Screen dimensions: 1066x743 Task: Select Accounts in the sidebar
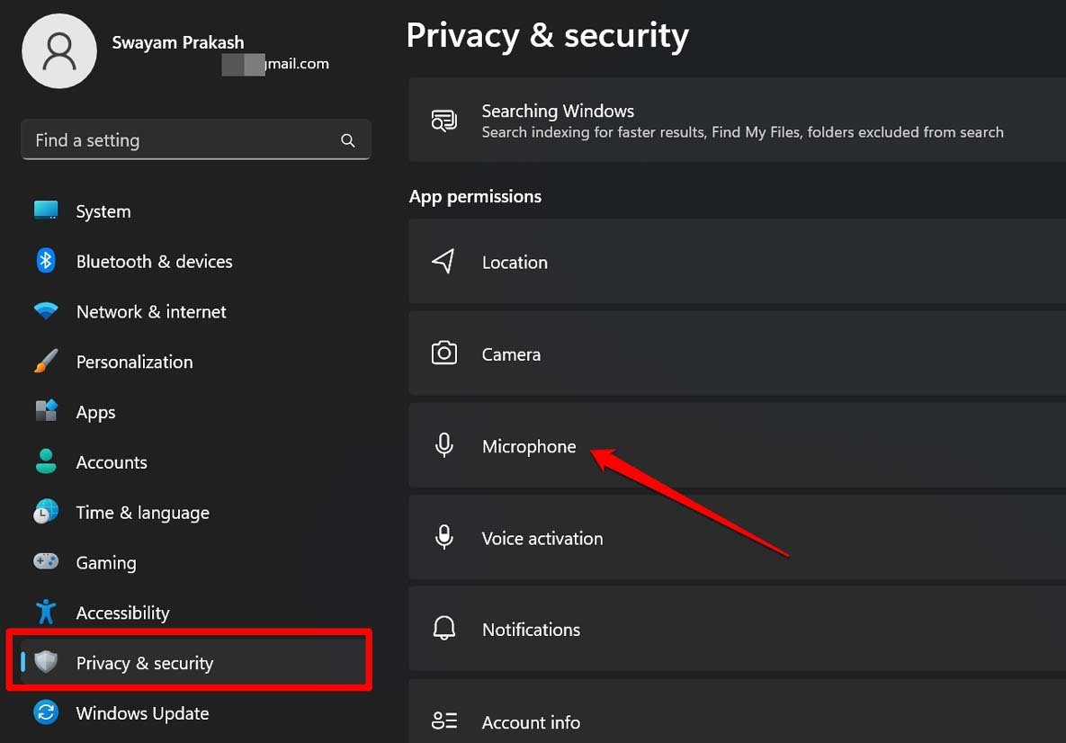pos(112,462)
